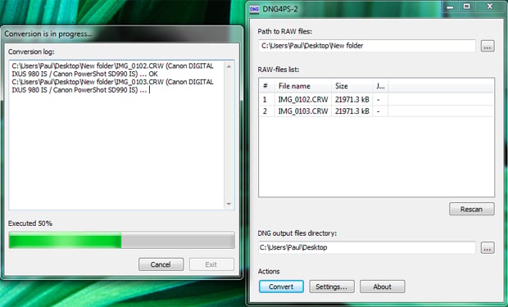Sort the list by the File name column header

tap(303, 86)
